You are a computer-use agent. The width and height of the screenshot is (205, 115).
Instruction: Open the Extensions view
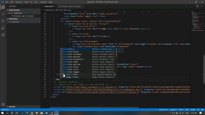[3, 35]
